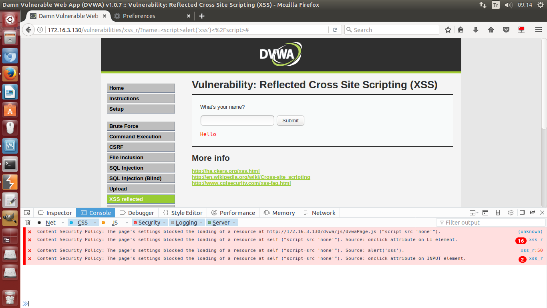
Task: Click the console command input line
Action: click(284, 304)
